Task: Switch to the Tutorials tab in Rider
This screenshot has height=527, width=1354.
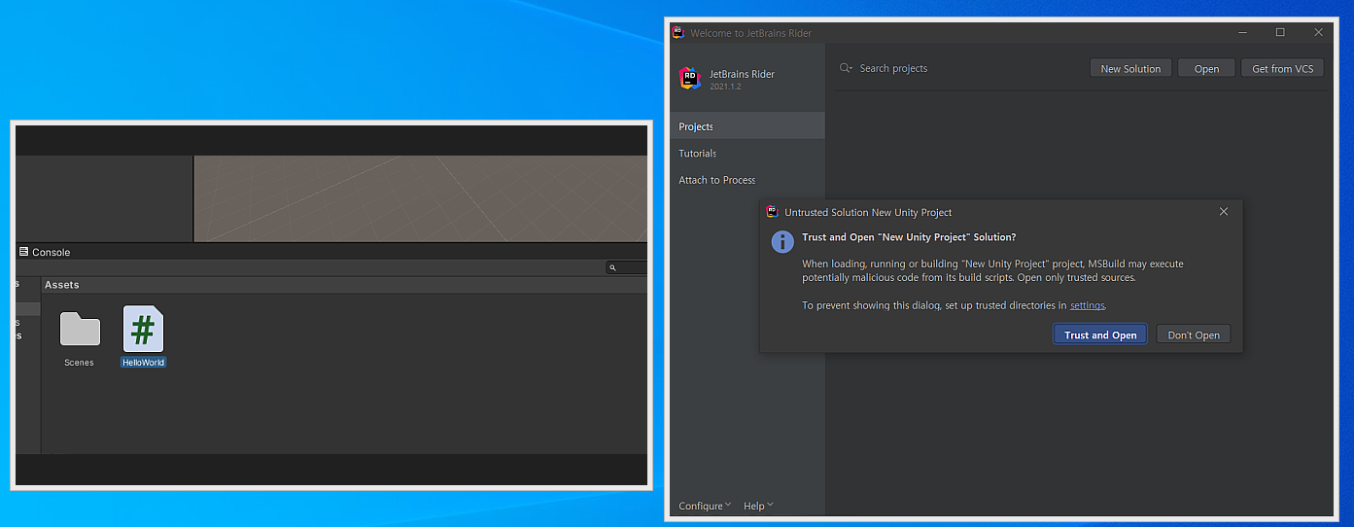Action: tap(747, 153)
